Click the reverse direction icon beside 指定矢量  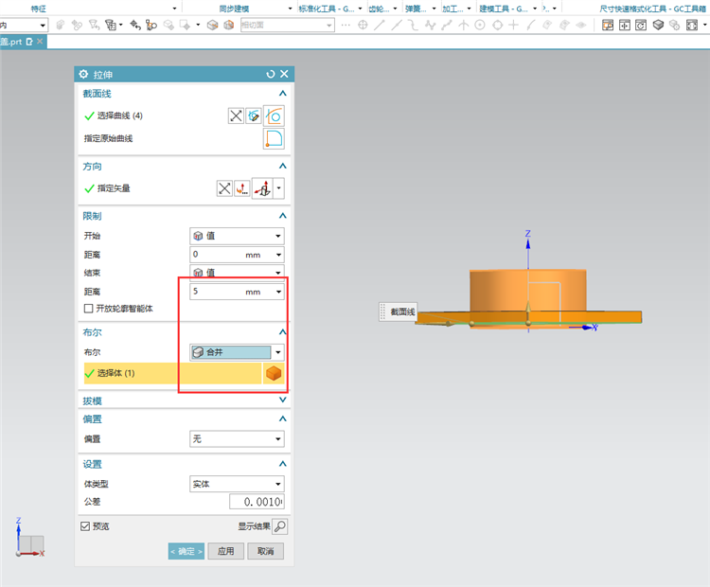coord(224,188)
